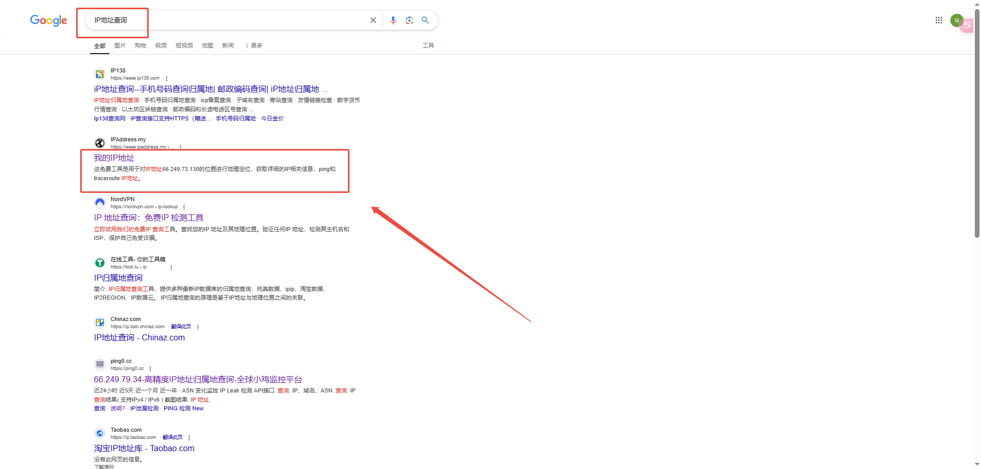Switch to the 视频 tab

tap(161, 45)
